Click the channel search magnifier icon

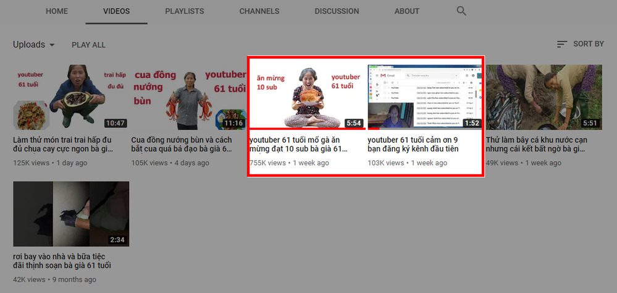[461, 11]
